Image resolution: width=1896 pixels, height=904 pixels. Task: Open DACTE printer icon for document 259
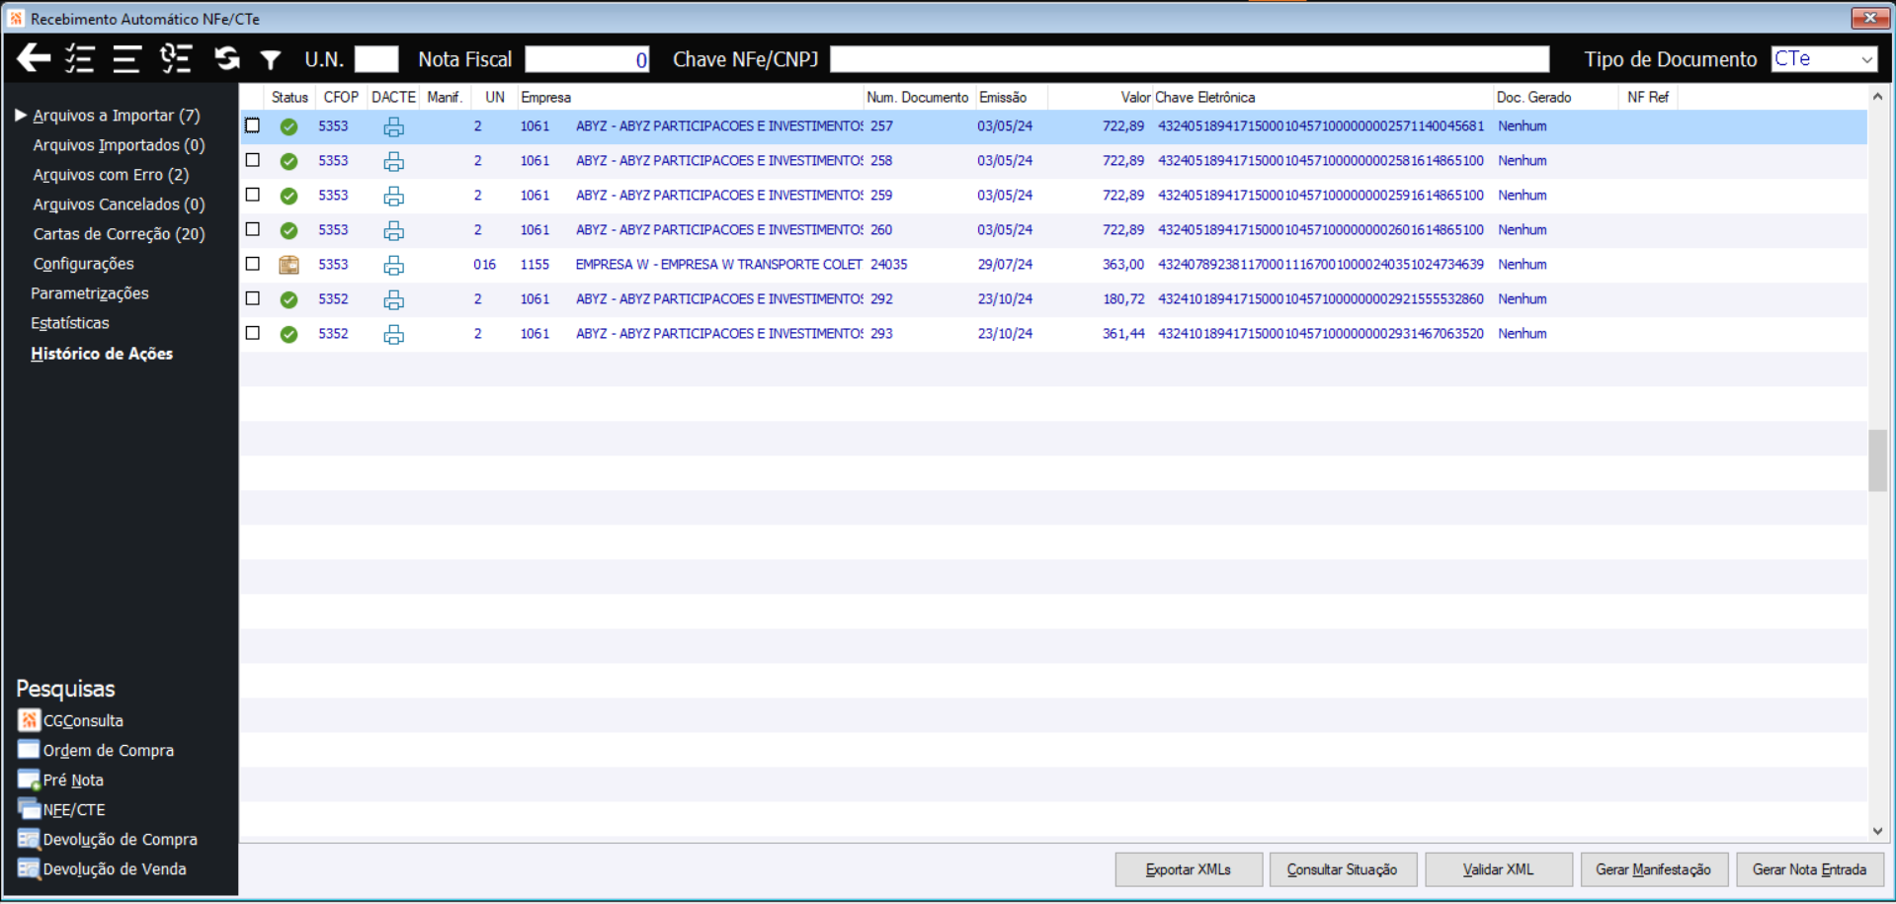(393, 196)
